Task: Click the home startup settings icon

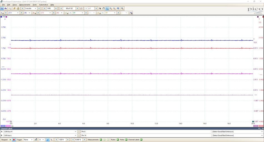Action: 18,8
